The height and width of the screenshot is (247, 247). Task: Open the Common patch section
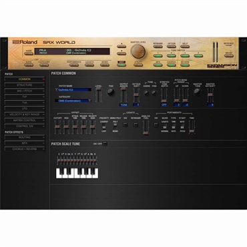click(25, 79)
